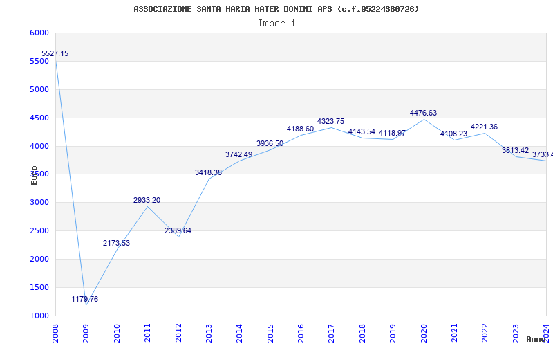Image resolution: width=553 pixels, height=346 pixels.
Task: Select the 2014 x-axis year tick
Action: pyautogui.click(x=239, y=334)
